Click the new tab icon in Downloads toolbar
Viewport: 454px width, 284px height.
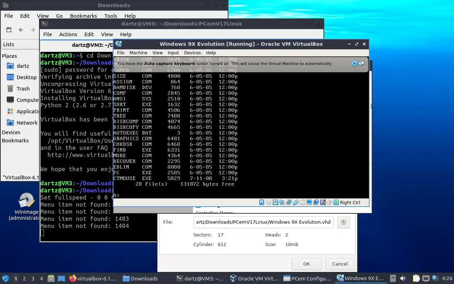pos(9,30)
